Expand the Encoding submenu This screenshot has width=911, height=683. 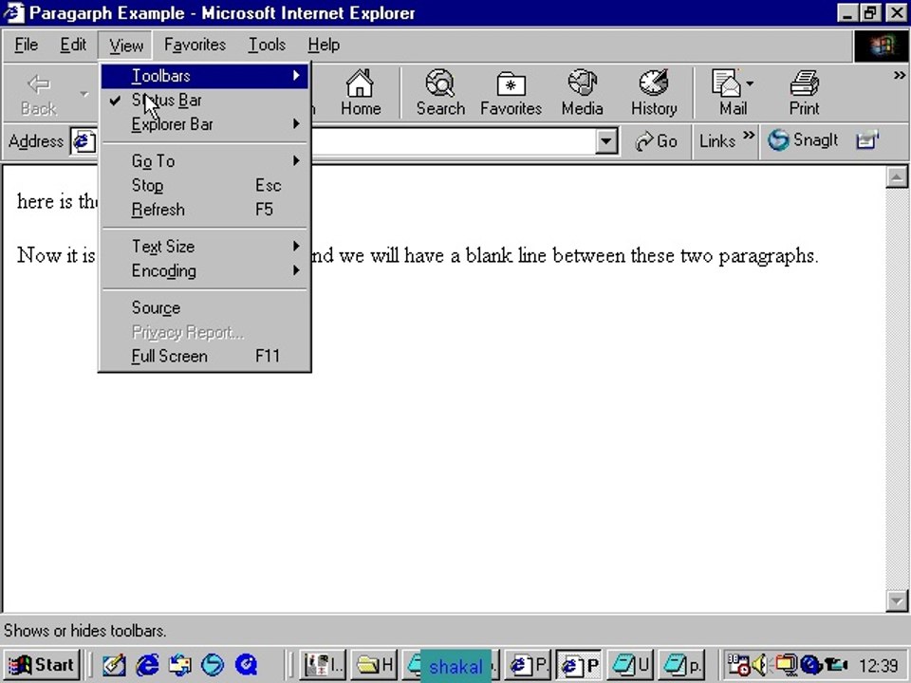(x=205, y=270)
